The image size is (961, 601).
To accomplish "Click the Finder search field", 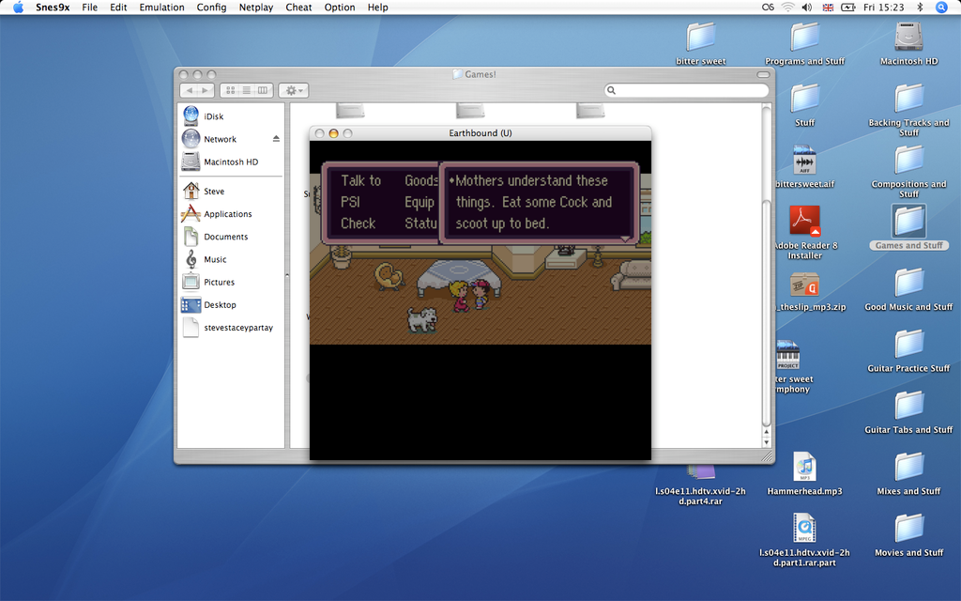I will coord(686,90).
